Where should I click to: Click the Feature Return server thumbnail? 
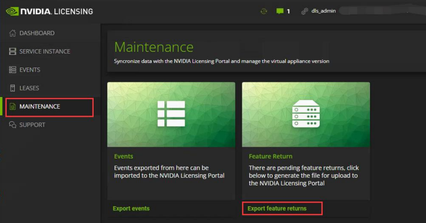tap(306, 114)
